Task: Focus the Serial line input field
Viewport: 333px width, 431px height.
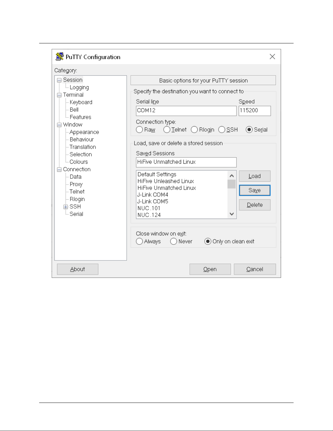Action: point(186,111)
